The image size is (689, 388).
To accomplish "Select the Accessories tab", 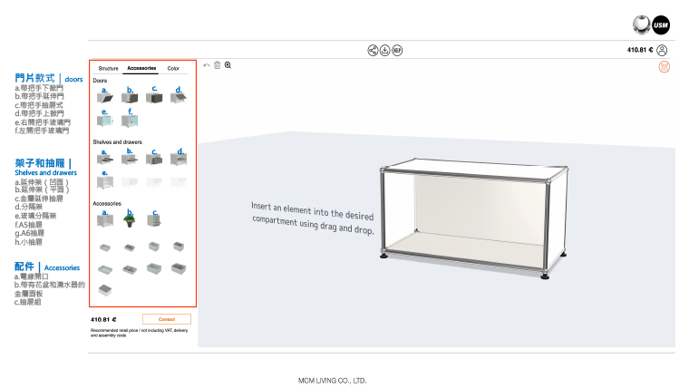I will tap(141, 68).
